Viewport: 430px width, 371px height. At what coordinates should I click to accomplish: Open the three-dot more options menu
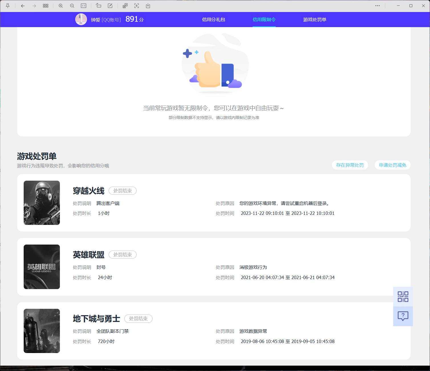click(378, 6)
